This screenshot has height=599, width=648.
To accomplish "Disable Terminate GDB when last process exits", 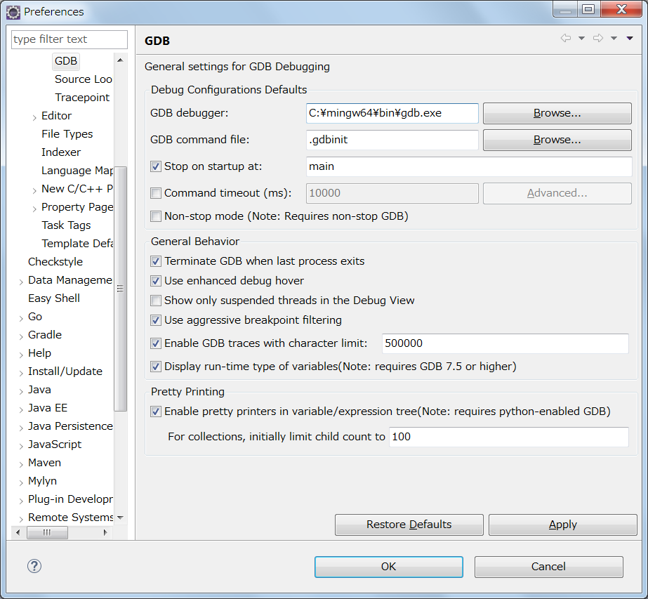I will [x=155, y=261].
